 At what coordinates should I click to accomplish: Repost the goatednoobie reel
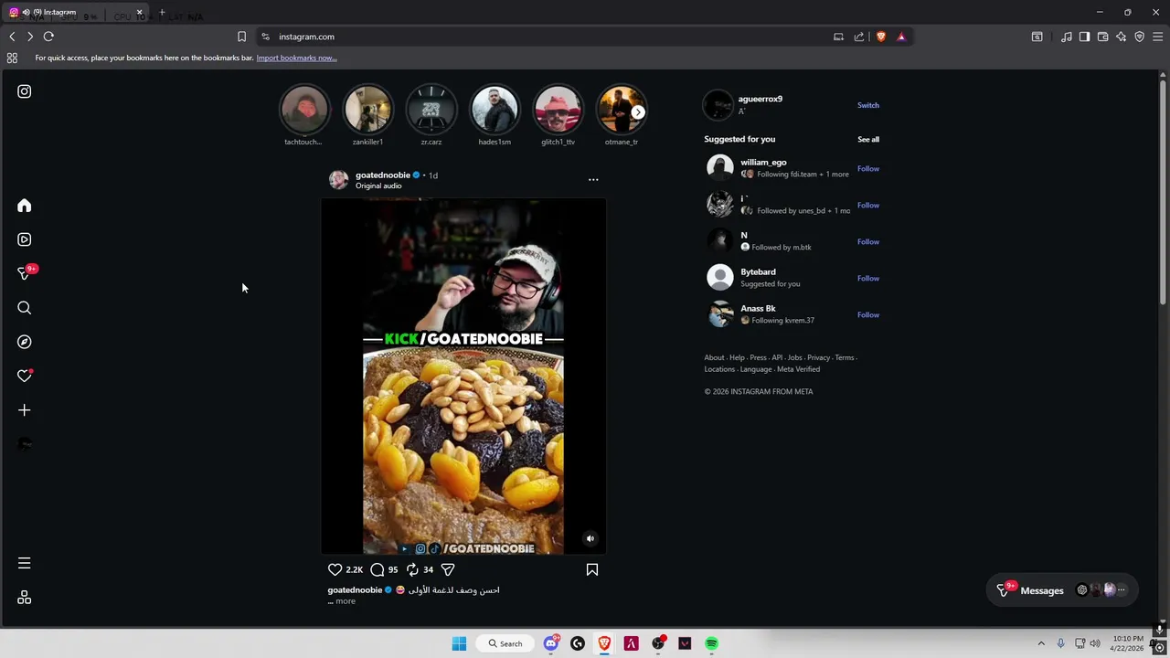coord(412,569)
